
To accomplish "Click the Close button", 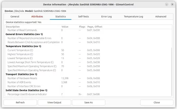I will coord(157,103).
